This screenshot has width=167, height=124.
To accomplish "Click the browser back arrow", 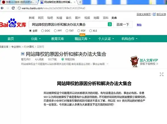I will click(x=2, y=8).
